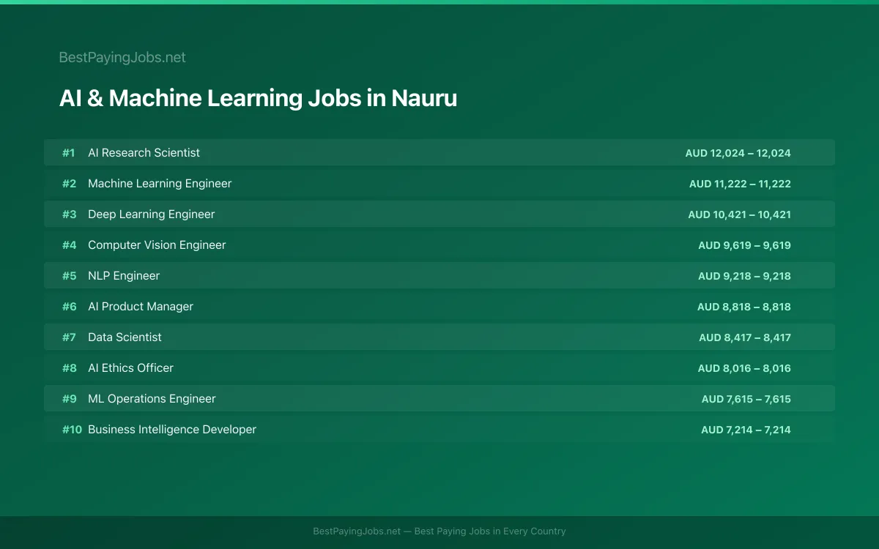The height and width of the screenshot is (549, 879).
Task: Click the 'AI & Machine Learning Jobs in Nauru' title
Action: (x=258, y=98)
